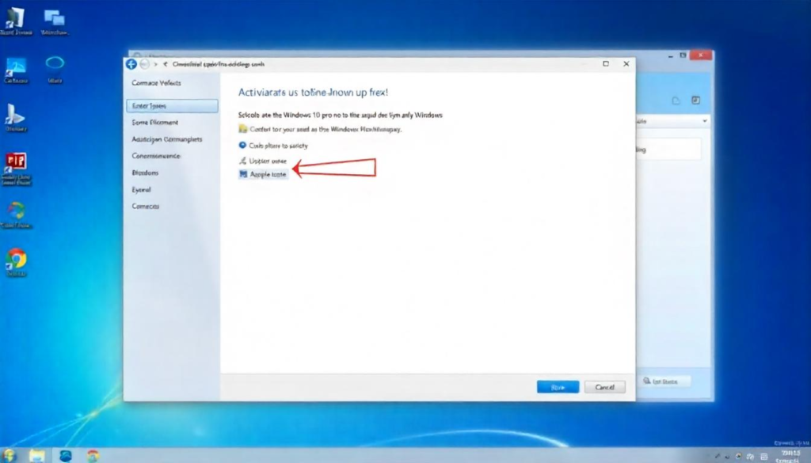
Task: Select 'Some Placement' in the left sidebar
Action: click(155, 122)
